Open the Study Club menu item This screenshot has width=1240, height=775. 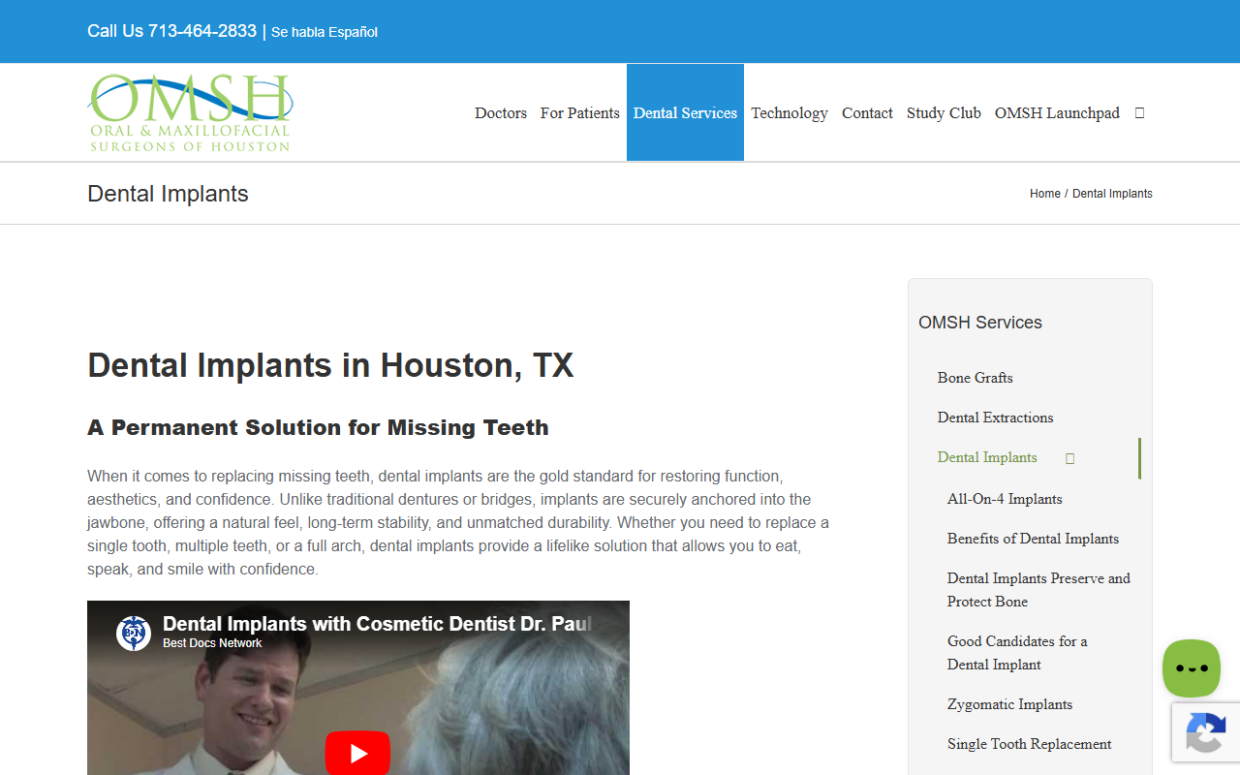tap(944, 112)
